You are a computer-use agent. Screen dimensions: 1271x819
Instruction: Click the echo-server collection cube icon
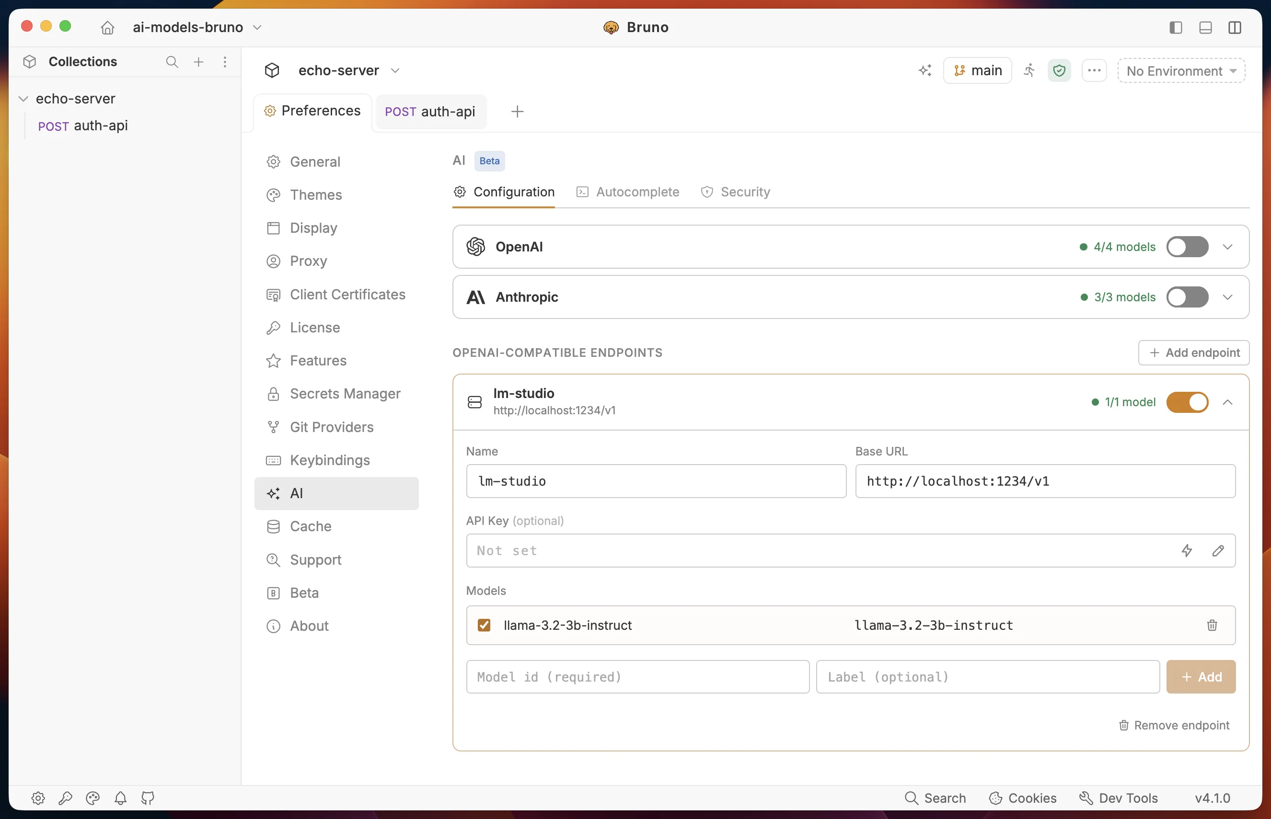[x=272, y=70]
